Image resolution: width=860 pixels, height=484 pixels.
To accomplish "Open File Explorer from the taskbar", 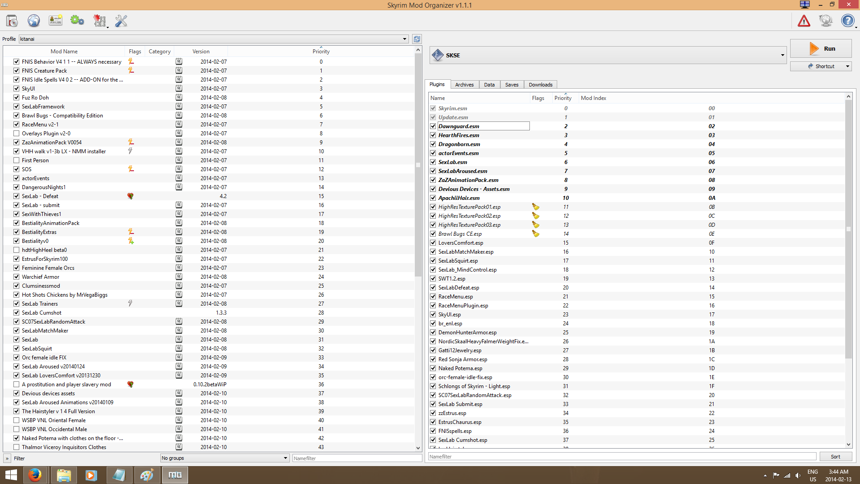I will coord(64,475).
